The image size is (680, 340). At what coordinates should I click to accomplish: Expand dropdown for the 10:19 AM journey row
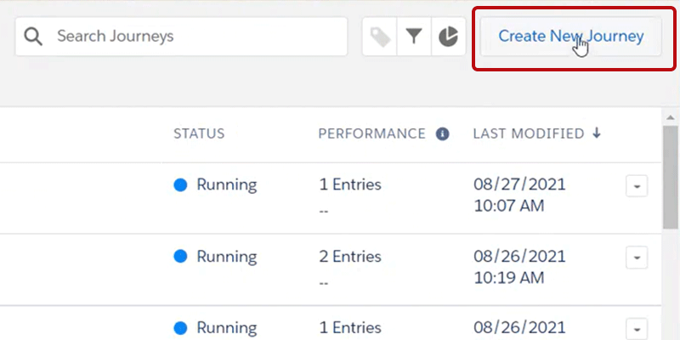pos(637,257)
